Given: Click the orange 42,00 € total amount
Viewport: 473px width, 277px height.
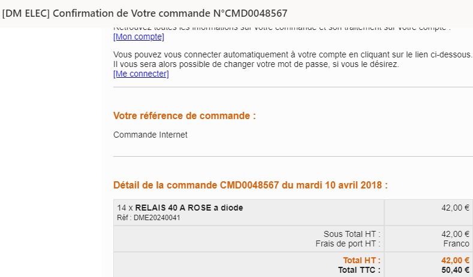Looking at the screenshot, I should (x=455, y=260).
